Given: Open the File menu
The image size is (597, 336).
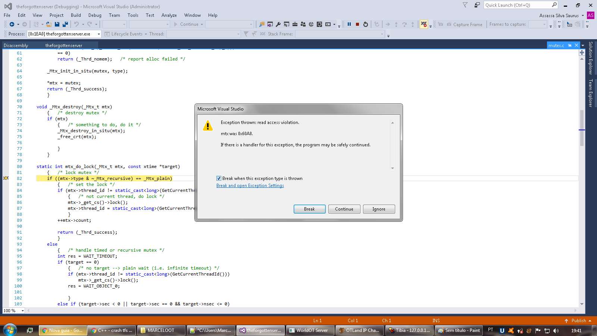Looking at the screenshot, I should (x=7, y=15).
